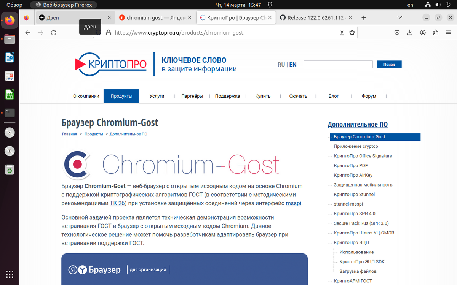Click the notification bell in top bar
This screenshot has height=285, width=457.
[270, 5]
